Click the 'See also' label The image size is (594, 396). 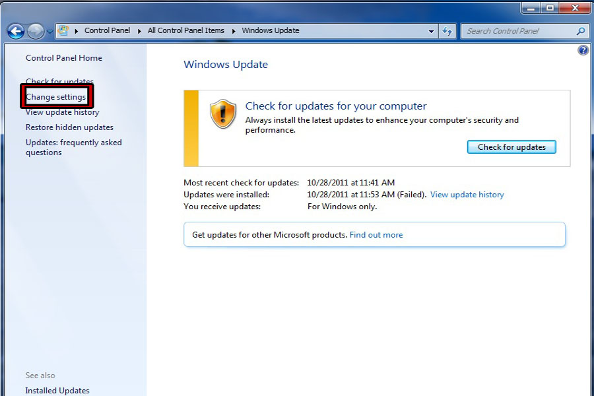tap(40, 376)
